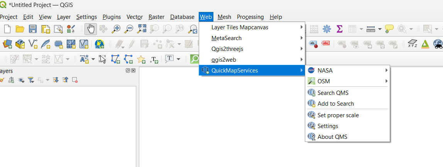Viewport: 443px width, 167px height.
Task: Save project with the floppy disk icon
Action: pyautogui.click(x=33, y=29)
